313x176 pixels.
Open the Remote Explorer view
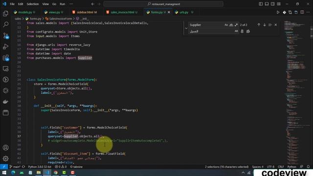pos(5,69)
